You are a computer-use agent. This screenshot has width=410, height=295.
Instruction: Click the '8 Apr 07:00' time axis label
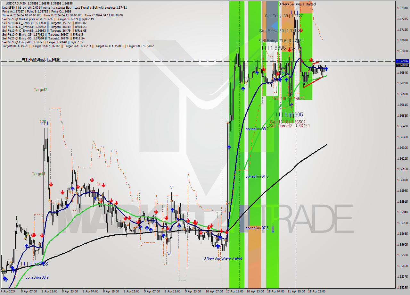tap(90, 291)
